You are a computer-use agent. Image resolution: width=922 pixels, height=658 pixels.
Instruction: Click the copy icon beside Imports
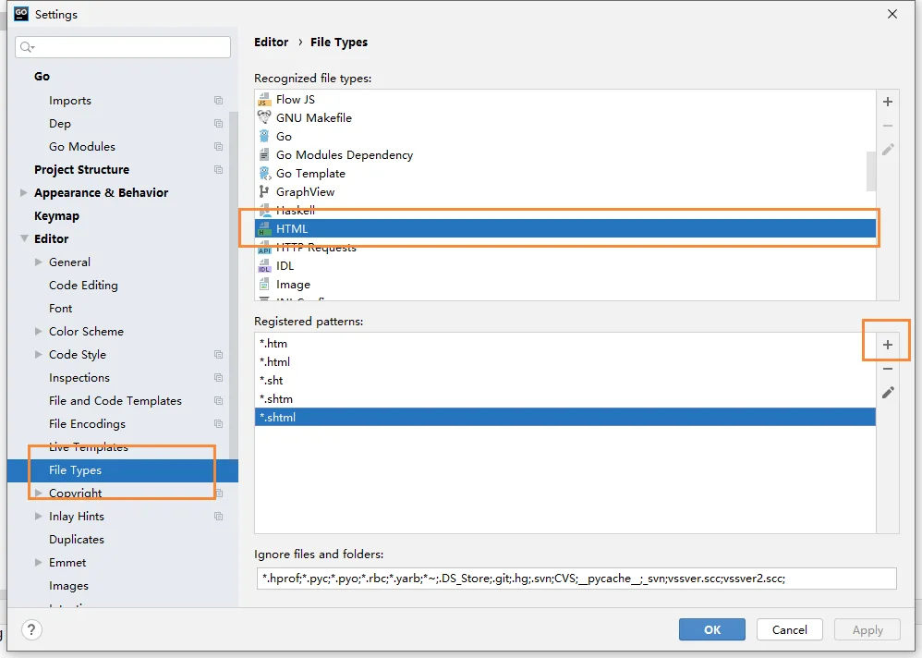(219, 101)
